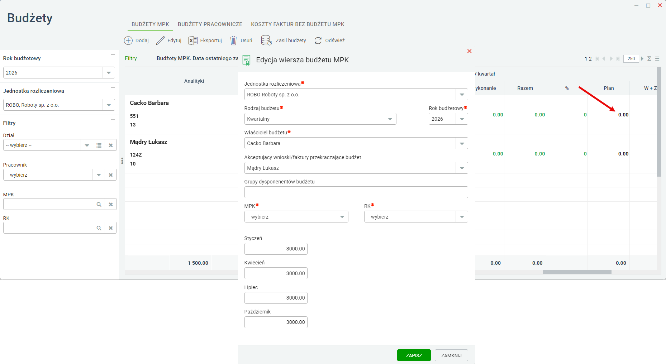Open the sidebar Rok budżetowy 2026 dropdown

click(109, 73)
